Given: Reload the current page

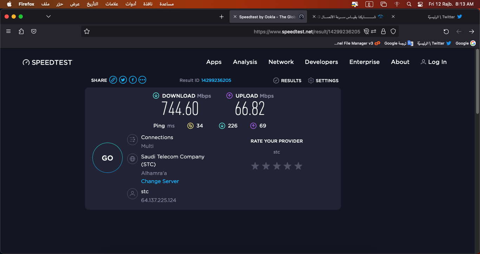Looking at the screenshot, I should 446,31.
